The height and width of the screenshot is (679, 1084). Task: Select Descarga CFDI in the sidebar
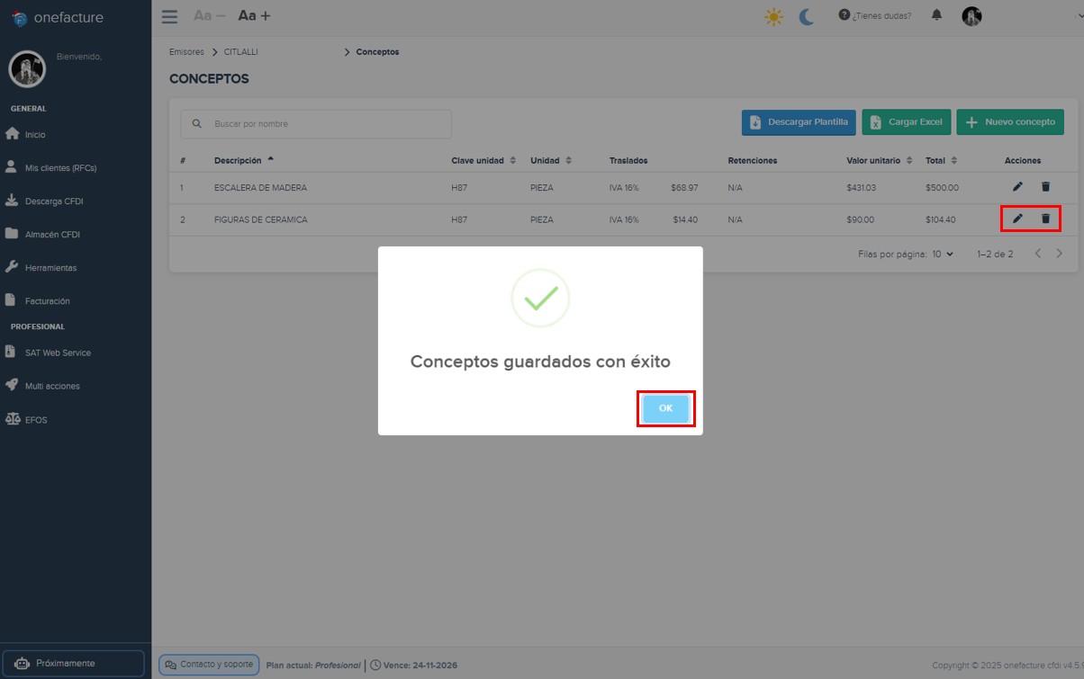point(54,200)
